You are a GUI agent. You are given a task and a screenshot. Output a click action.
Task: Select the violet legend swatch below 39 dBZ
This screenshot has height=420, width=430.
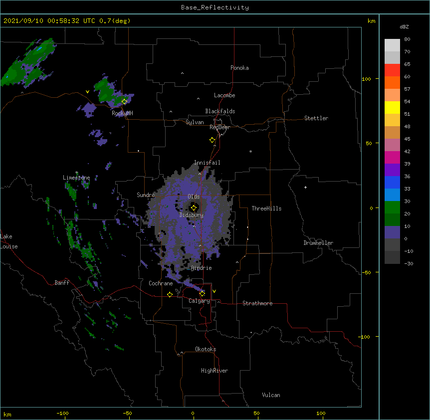[x=392, y=170]
